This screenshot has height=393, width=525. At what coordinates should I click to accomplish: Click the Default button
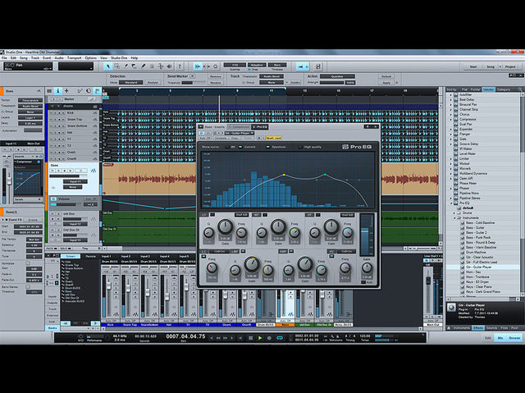click(x=386, y=76)
